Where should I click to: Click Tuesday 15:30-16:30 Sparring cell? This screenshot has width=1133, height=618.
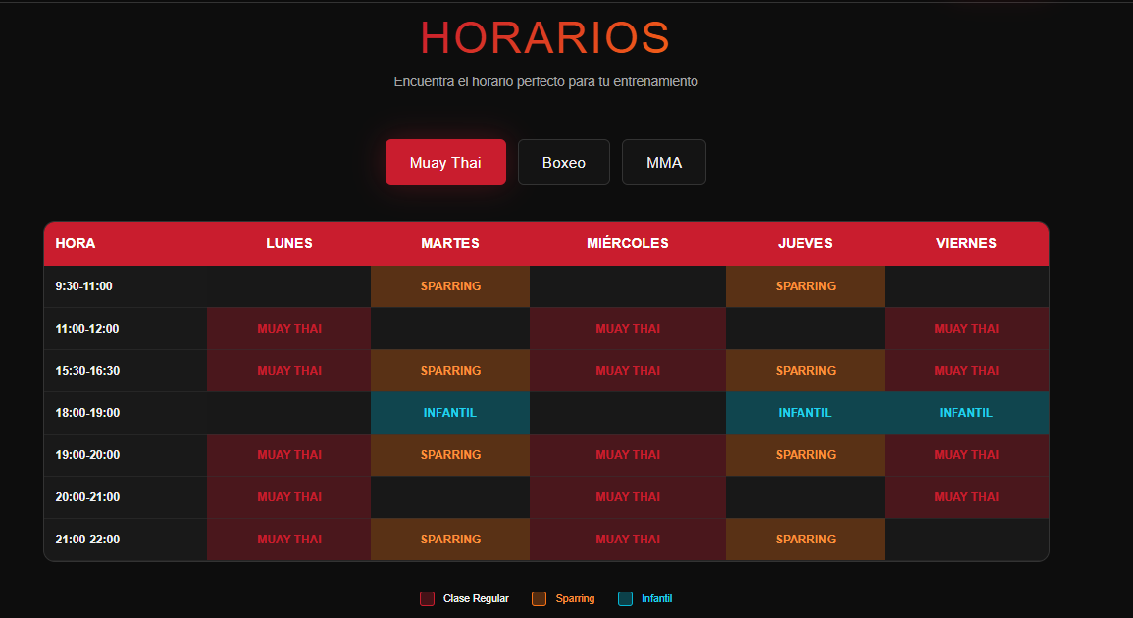pyautogui.click(x=450, y=370)
